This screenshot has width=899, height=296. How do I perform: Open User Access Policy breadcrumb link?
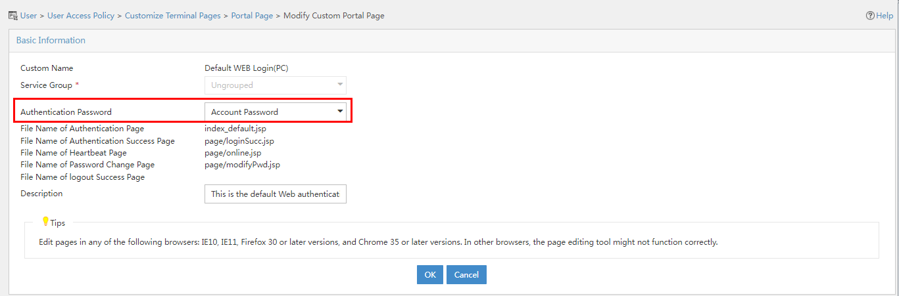point(81,16)
